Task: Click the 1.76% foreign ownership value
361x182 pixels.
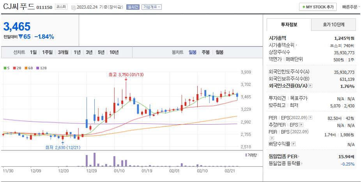Action: click(x=347, y=86)
